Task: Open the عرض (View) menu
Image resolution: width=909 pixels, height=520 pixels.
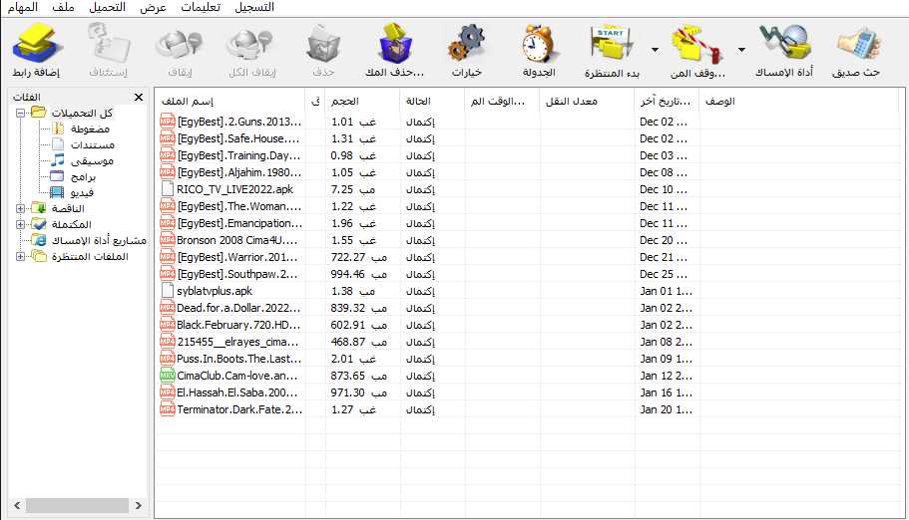Action: pyautogui.click(x=153, y=8)
